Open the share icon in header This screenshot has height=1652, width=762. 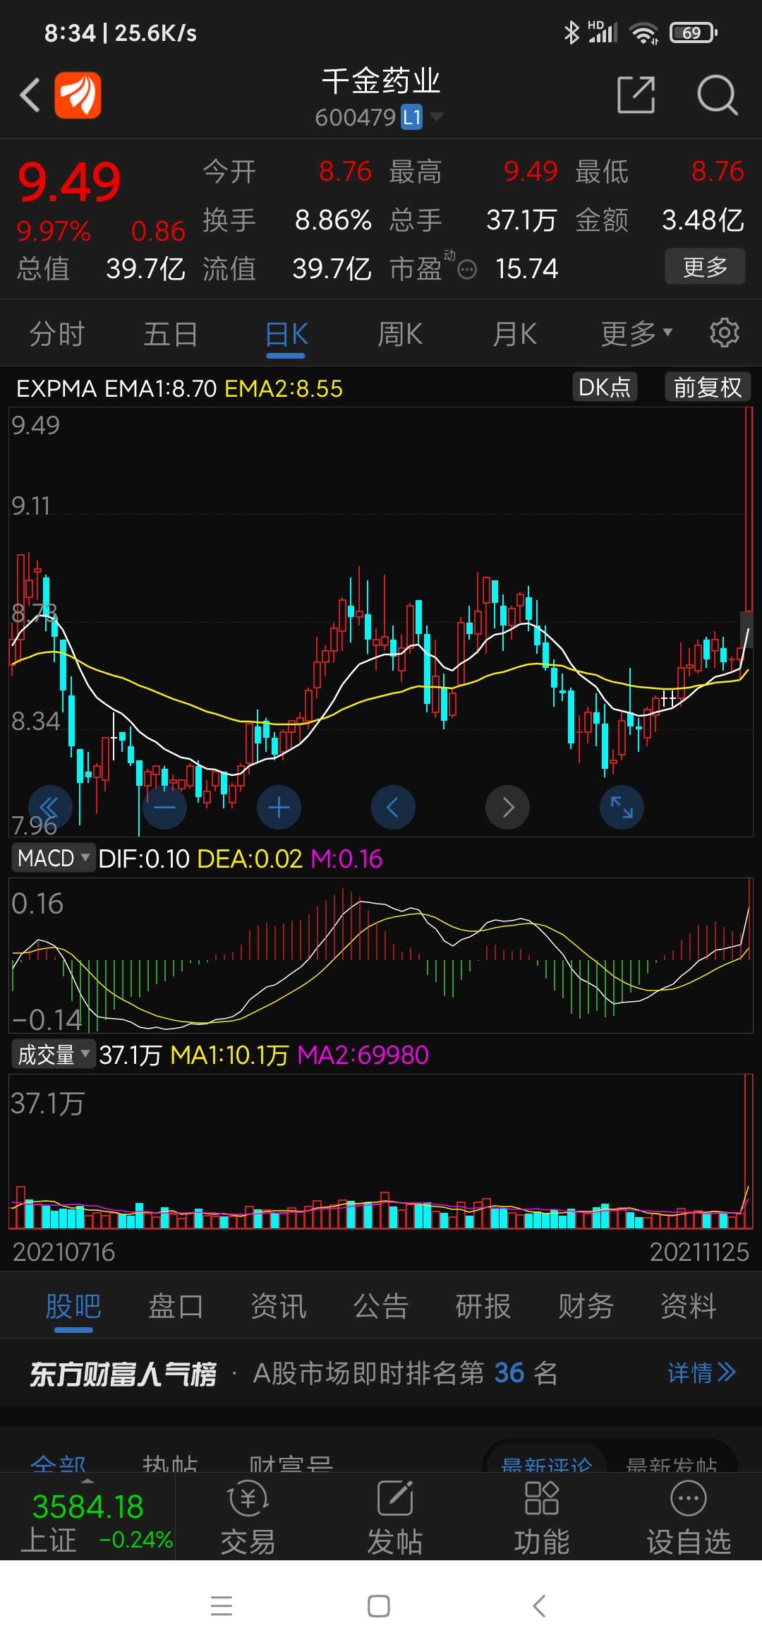click(636, 95)
